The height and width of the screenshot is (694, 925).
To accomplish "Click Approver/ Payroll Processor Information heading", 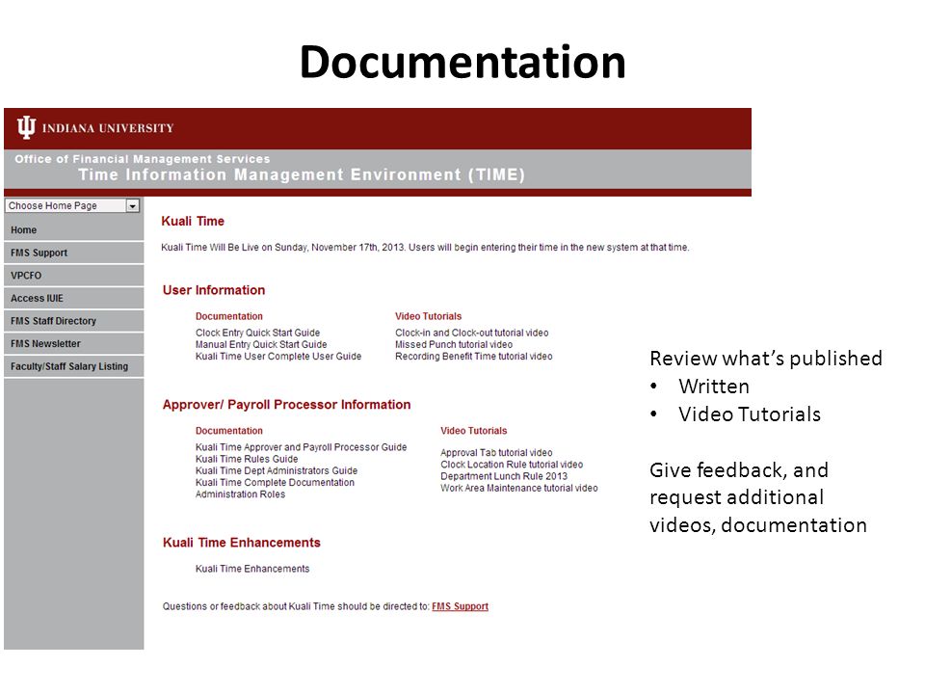I will pyautogui.click(x=287, y=405).
